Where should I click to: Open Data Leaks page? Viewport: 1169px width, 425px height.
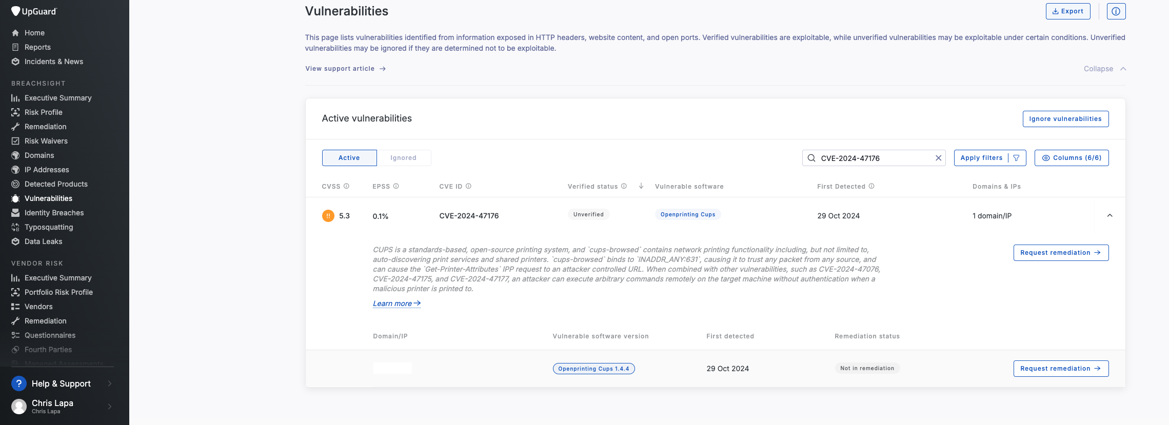point(43,241)
